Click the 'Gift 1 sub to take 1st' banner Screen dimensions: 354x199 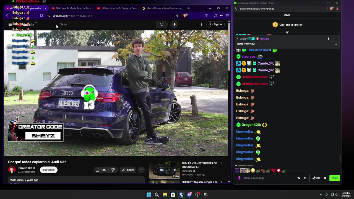(287, 25)
